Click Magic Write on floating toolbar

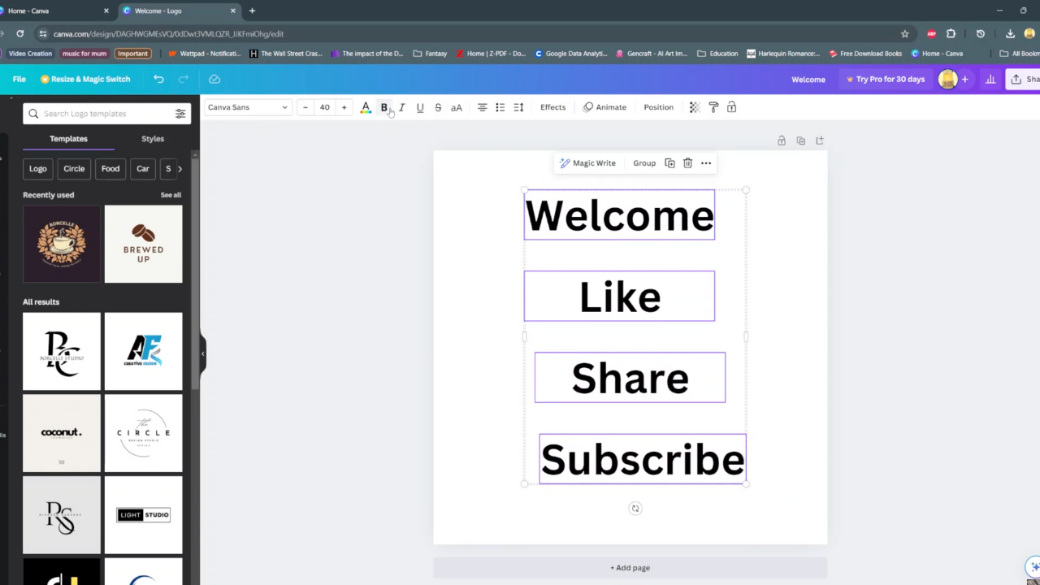(587, 163)
